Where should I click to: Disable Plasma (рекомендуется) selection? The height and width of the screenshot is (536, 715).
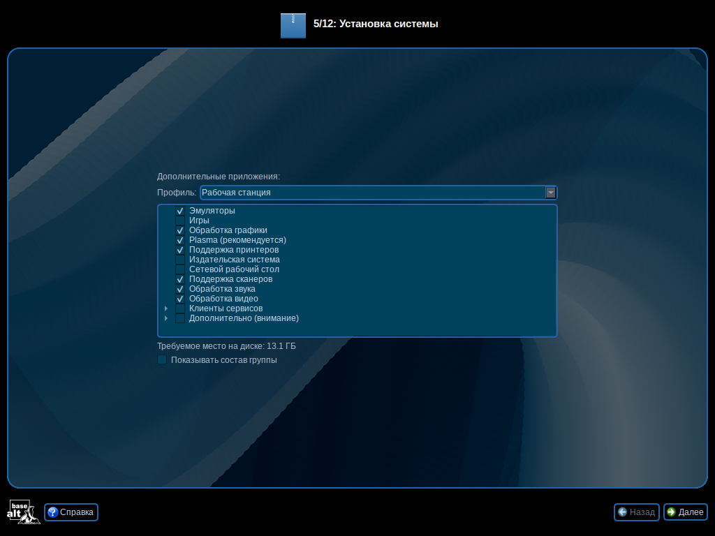[x=180, y=239]
